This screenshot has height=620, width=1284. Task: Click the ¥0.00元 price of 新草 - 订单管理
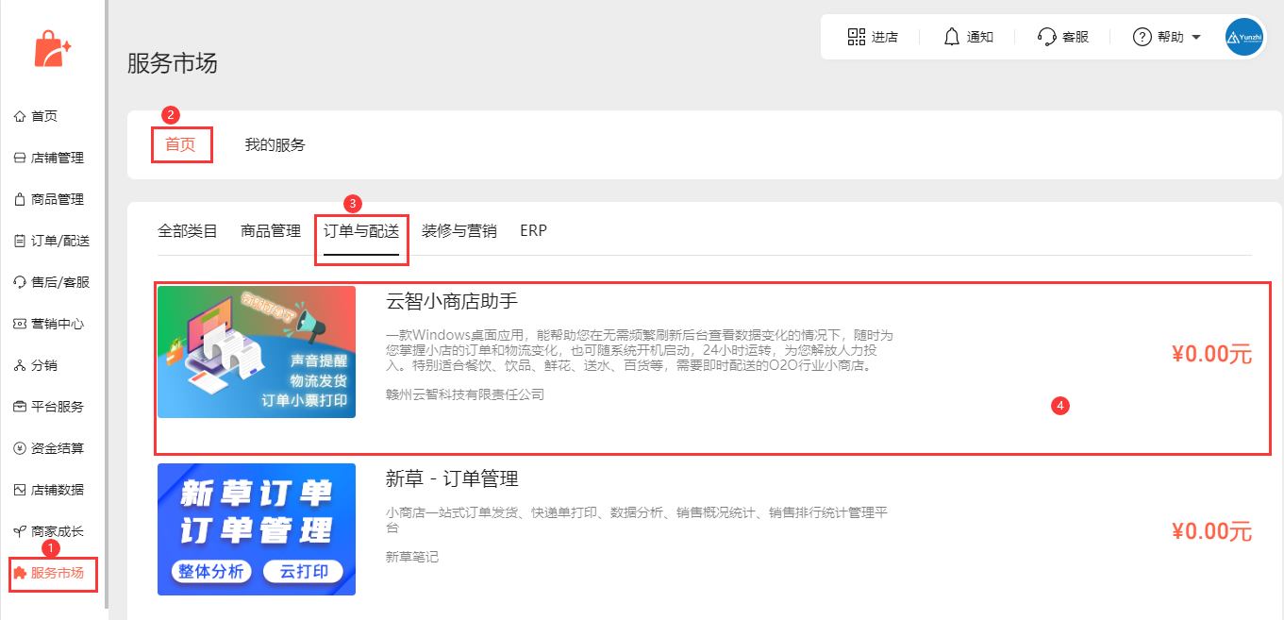tap(1211, 531)
